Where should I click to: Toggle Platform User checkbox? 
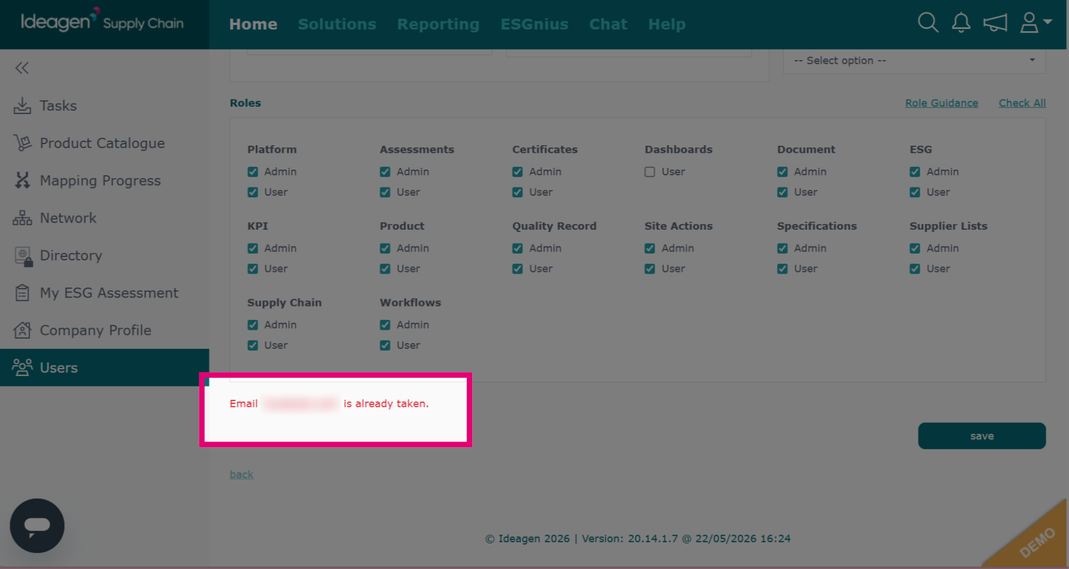click(253, 192)
